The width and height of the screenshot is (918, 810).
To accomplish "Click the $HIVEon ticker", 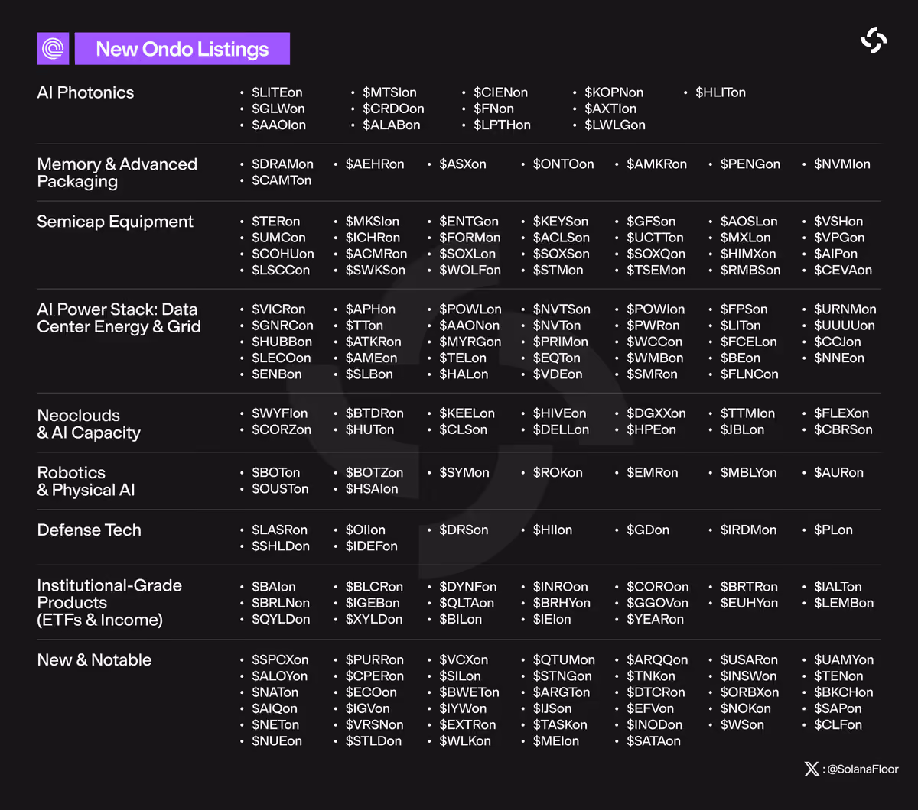I will pos(560,413).
